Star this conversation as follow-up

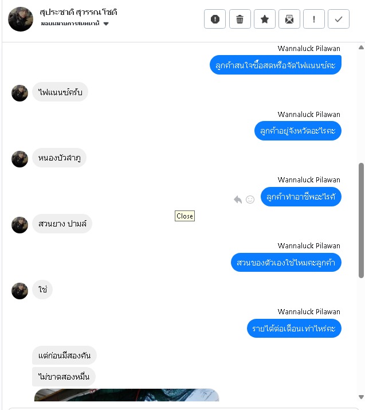point(264,19)
